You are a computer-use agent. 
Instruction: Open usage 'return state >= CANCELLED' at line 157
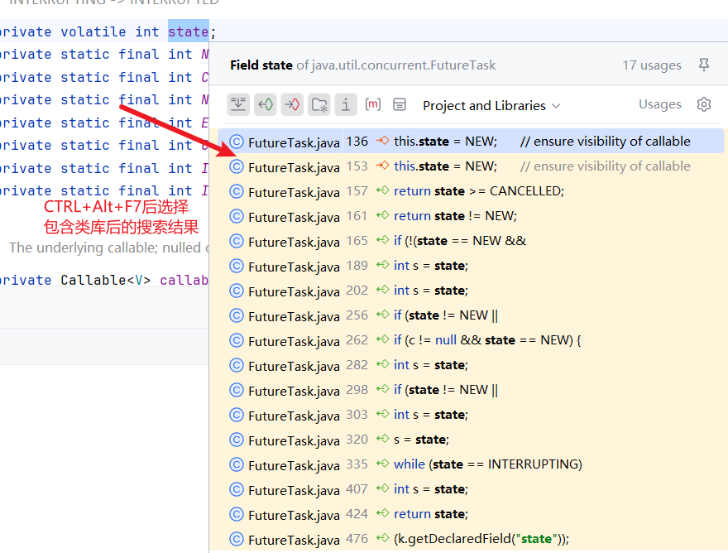coord(478,191)
